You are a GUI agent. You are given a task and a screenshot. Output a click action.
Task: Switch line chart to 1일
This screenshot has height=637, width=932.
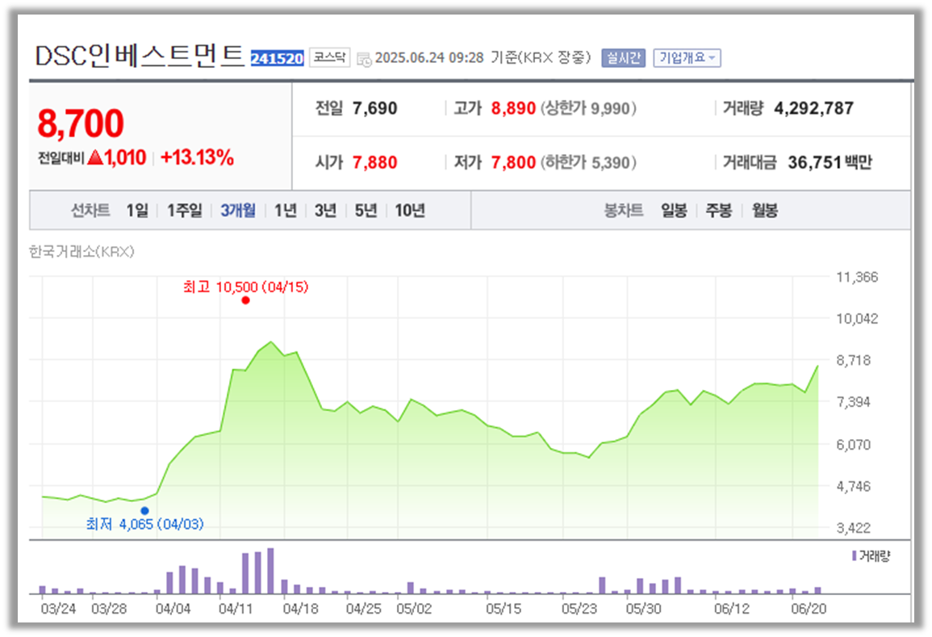point(137,211)
